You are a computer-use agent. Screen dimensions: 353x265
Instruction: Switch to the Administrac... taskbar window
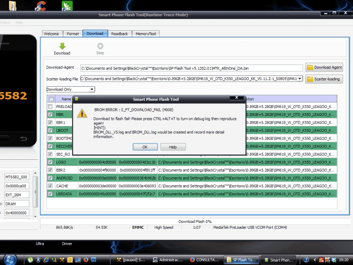[168, 260]
